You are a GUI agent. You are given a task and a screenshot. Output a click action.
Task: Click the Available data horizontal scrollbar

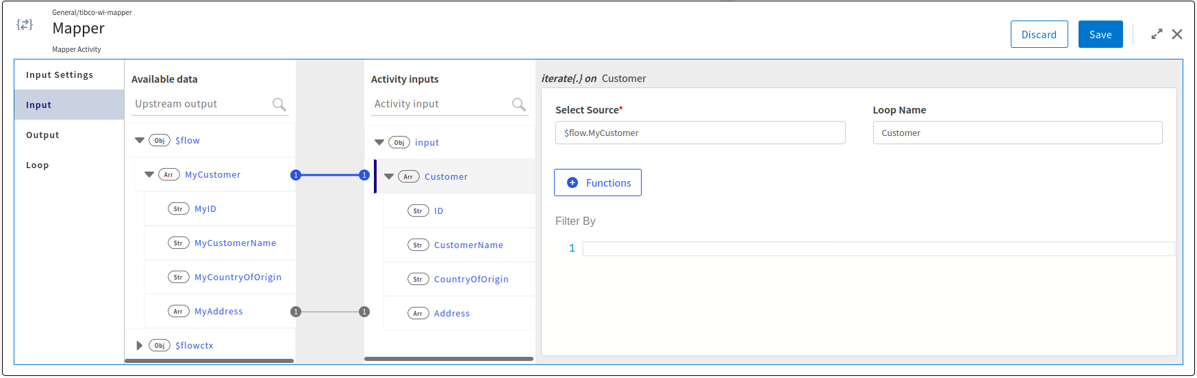[209, 361]
